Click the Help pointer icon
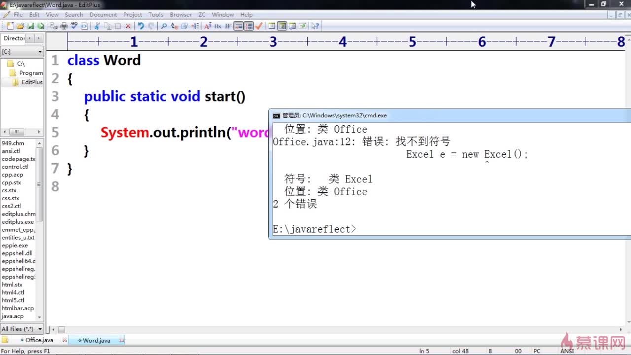 click(x=315, y=26)
